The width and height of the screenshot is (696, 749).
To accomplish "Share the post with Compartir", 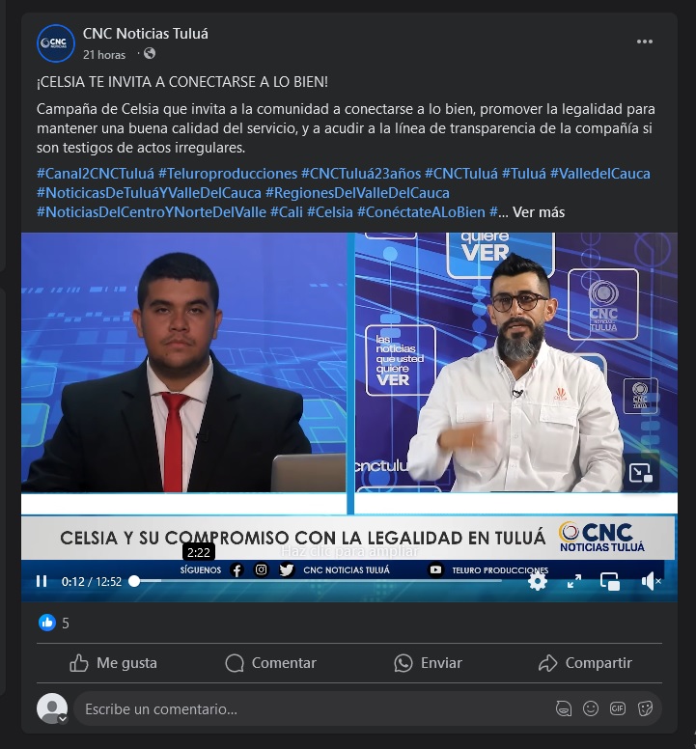I will [585, 663].
